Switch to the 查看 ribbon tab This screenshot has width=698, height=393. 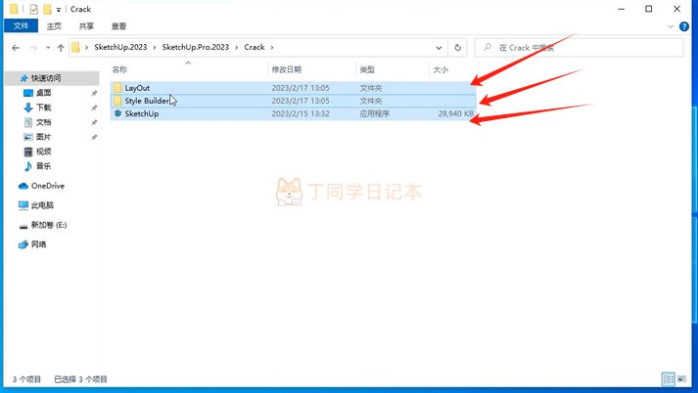(118, 26)
